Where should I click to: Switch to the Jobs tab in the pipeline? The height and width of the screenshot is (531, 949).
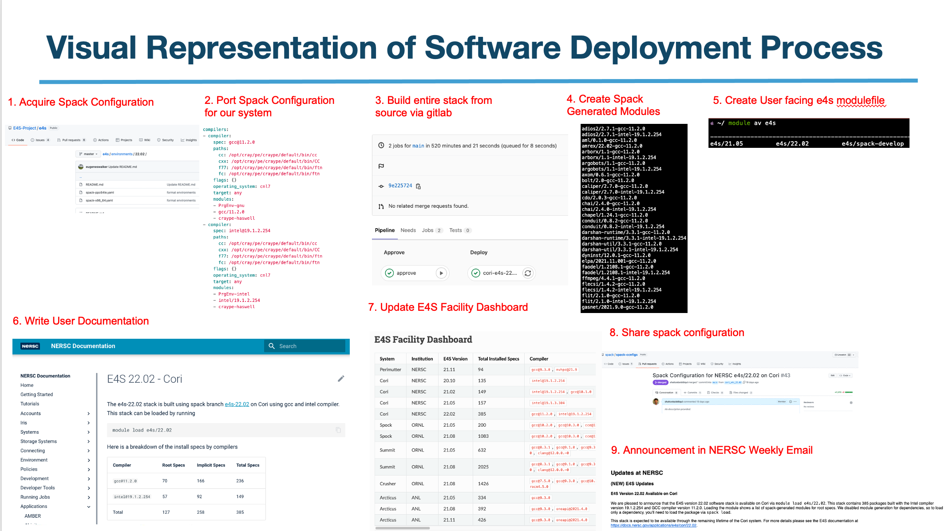(432, 230)
